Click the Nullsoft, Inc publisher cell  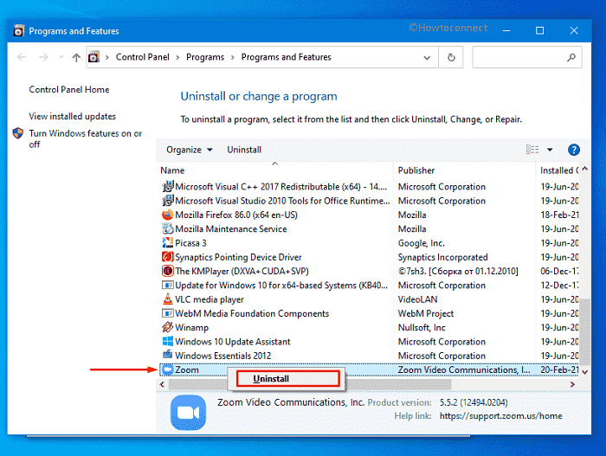(422, 328)
